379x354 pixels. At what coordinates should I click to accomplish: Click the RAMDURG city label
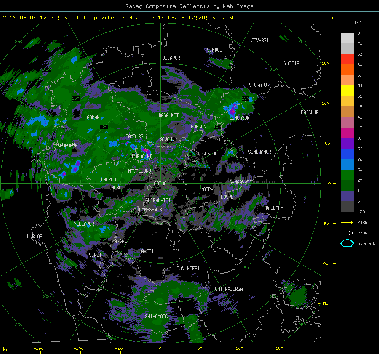point(134,136)
